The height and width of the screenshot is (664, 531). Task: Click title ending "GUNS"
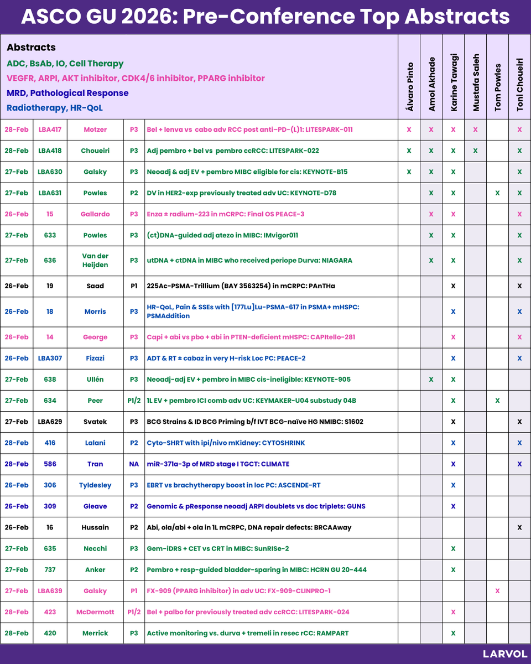pos(256,506)
